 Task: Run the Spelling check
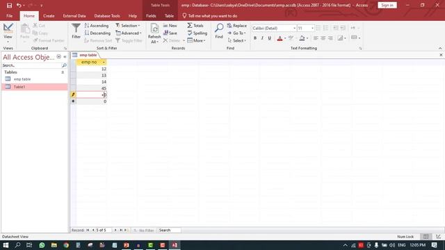tap(197, 33)
